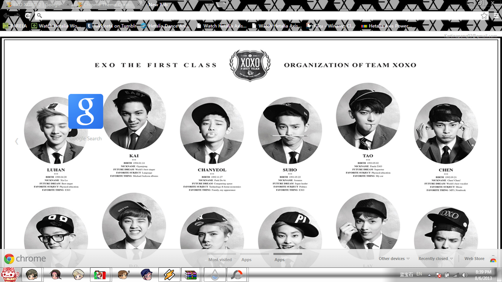Click the Chrome Web Store rainbow icon
This screenshot has width=502, height=282.
[493, 260]
